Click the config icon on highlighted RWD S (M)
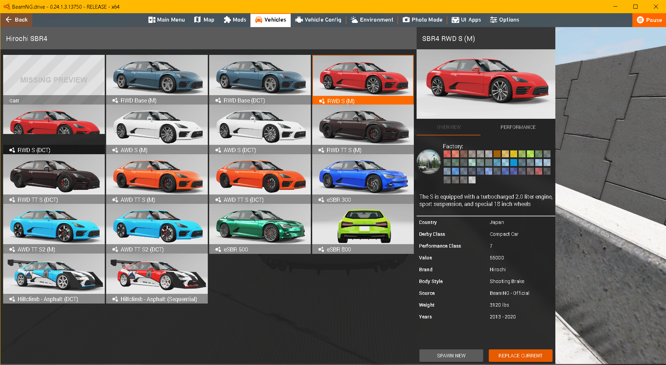 322,101
